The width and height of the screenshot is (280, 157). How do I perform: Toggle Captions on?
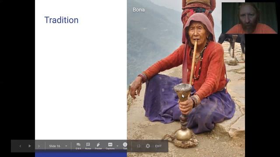tap(110, 146)
